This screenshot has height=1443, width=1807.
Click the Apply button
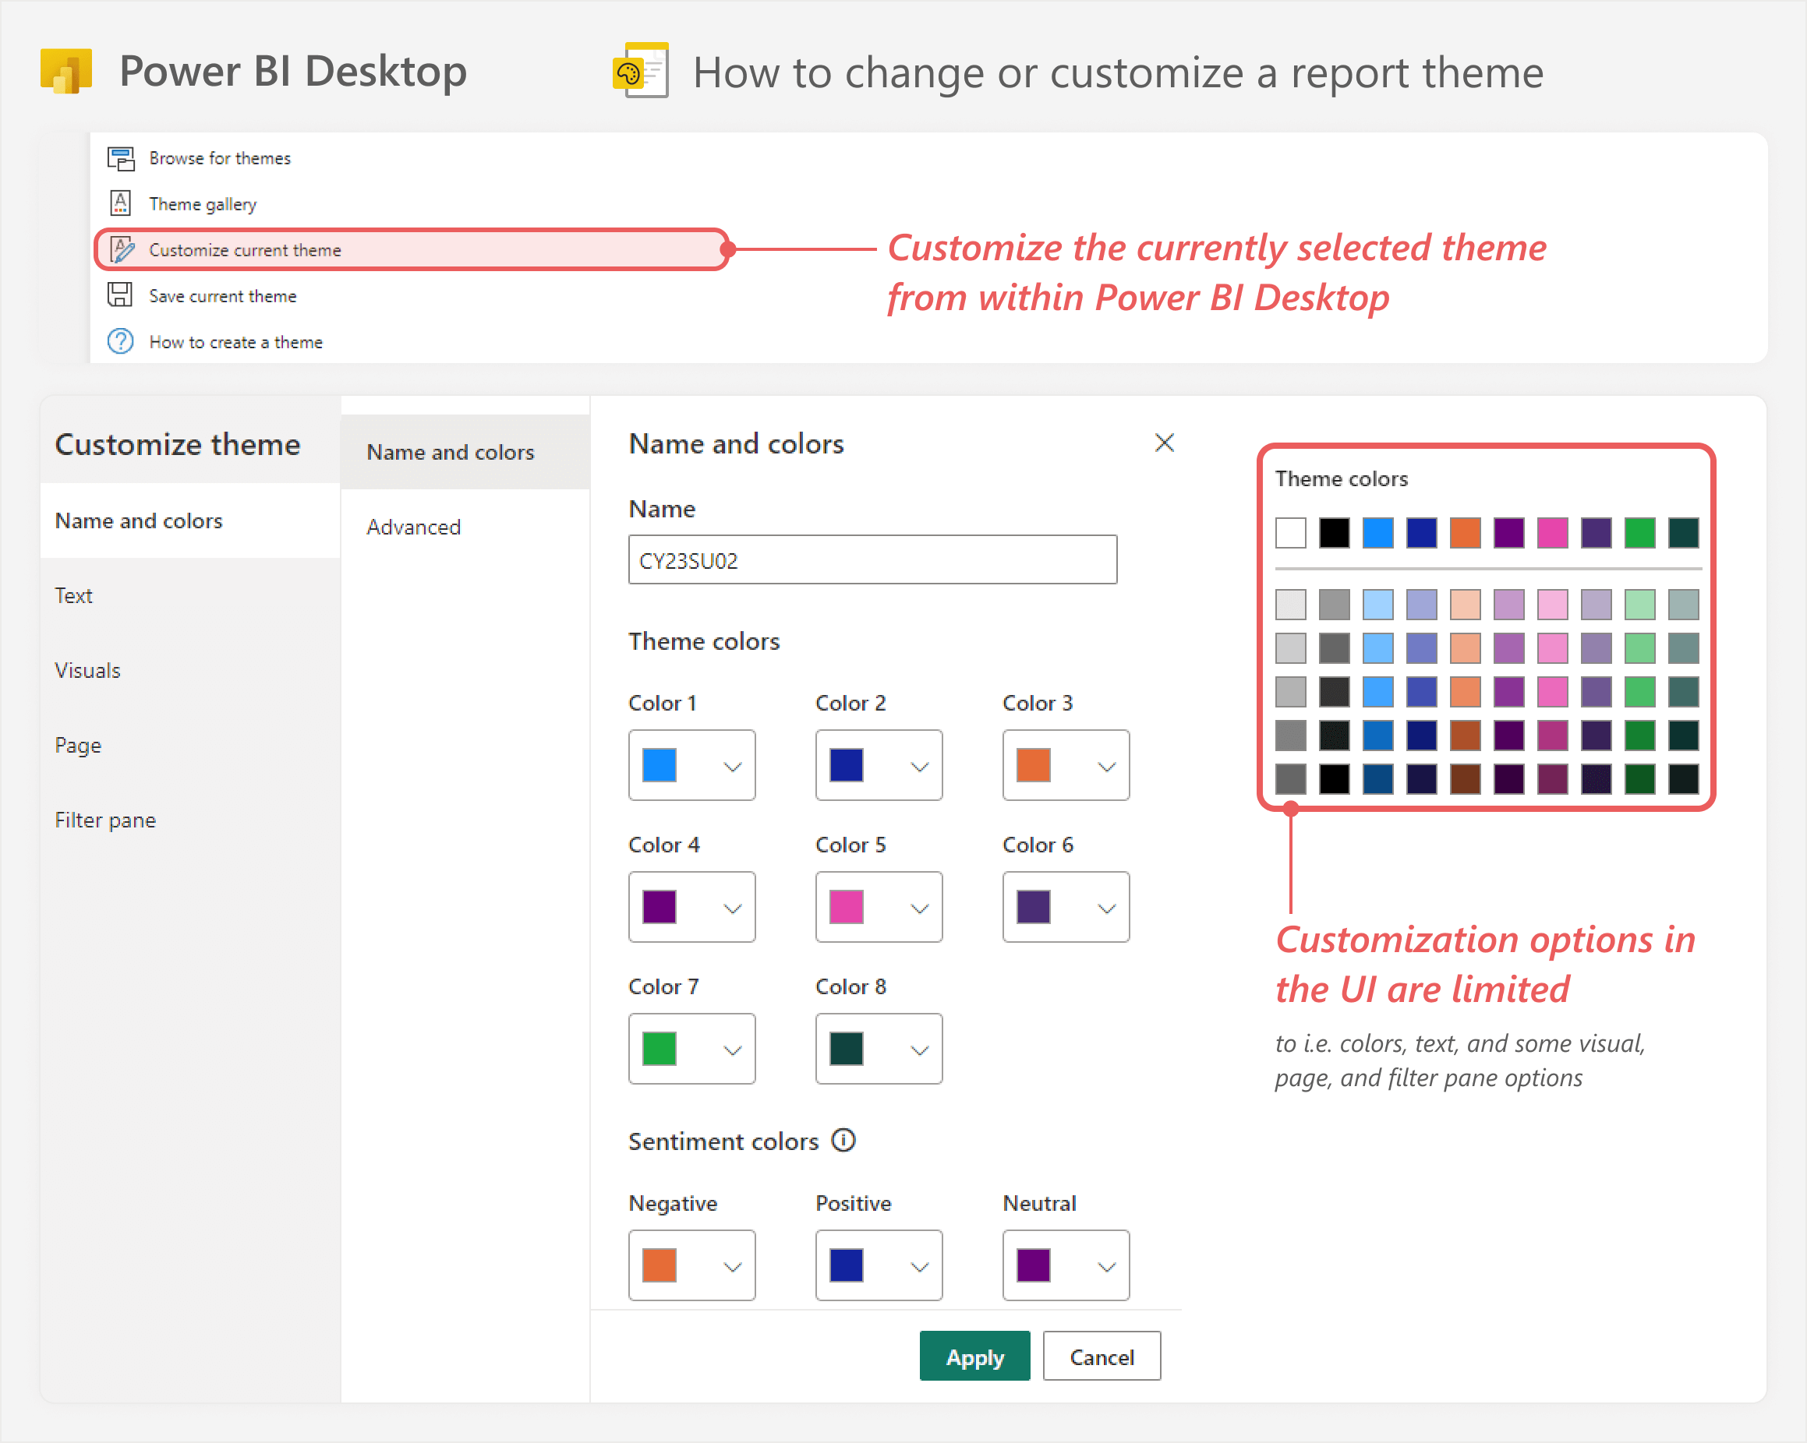coord(974,1356)
